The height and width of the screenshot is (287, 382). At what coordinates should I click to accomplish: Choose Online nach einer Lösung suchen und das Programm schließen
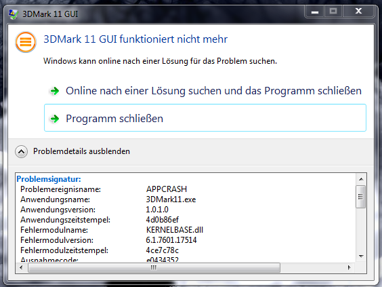click(x=205, y=91)
